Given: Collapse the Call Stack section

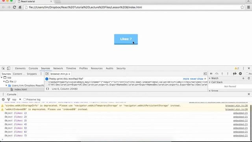Looking at the screenshot, I should [209, 82].
